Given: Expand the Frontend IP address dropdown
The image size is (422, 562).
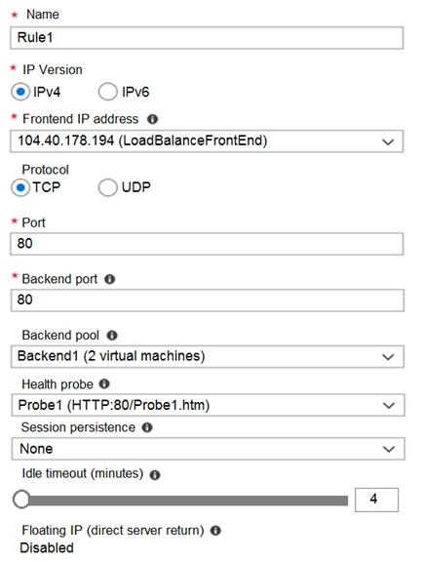Looking at the screenshot, I should [x=207, y=141].
